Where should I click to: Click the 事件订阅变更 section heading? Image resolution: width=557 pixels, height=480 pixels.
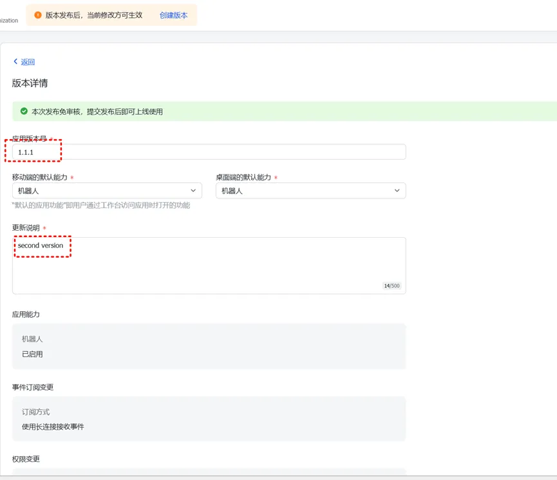tap(33, 387)
